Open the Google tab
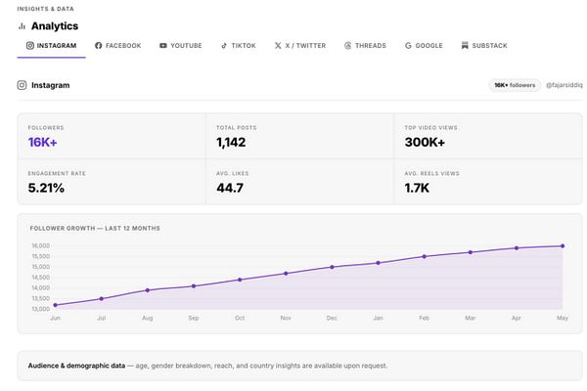Viewport: 587px width, 391px height. pos(424,46)
